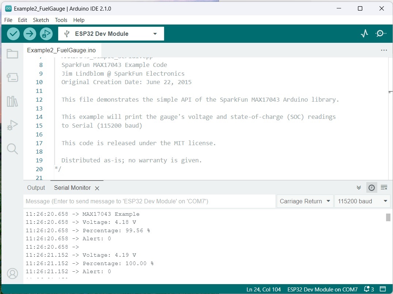Open the Serial Plotter icon
Viewport: 393px width, 294px height.
click(x=364, y=34)
